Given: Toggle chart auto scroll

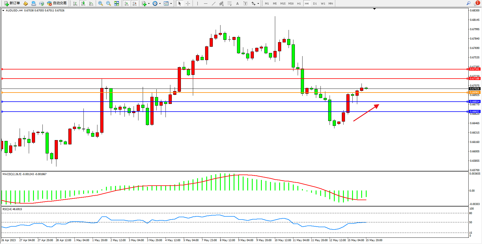Looking at the screenshot, I should pos(126,3).
